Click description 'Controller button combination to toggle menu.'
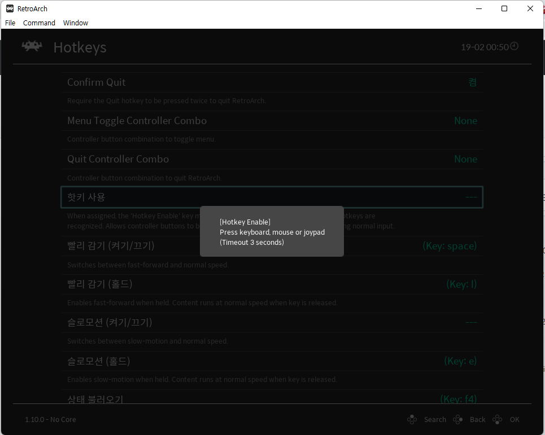 point(141,139)
